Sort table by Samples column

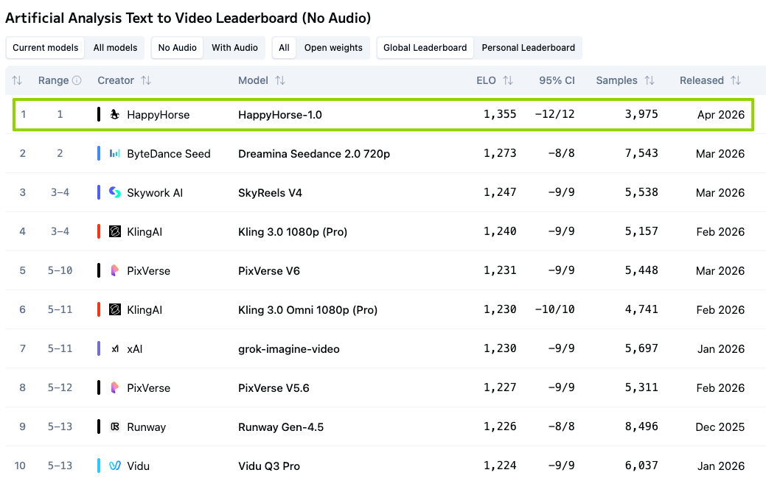[x=649, y=80]
